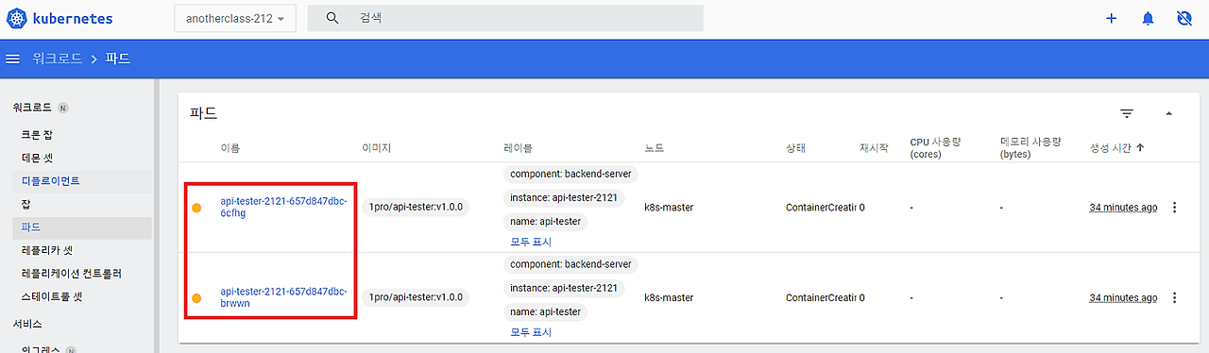Open actions menu for 6cfhg pod
This screenshot has width=1209, height=353.
pyautogui.click(x=1175, y=208)
